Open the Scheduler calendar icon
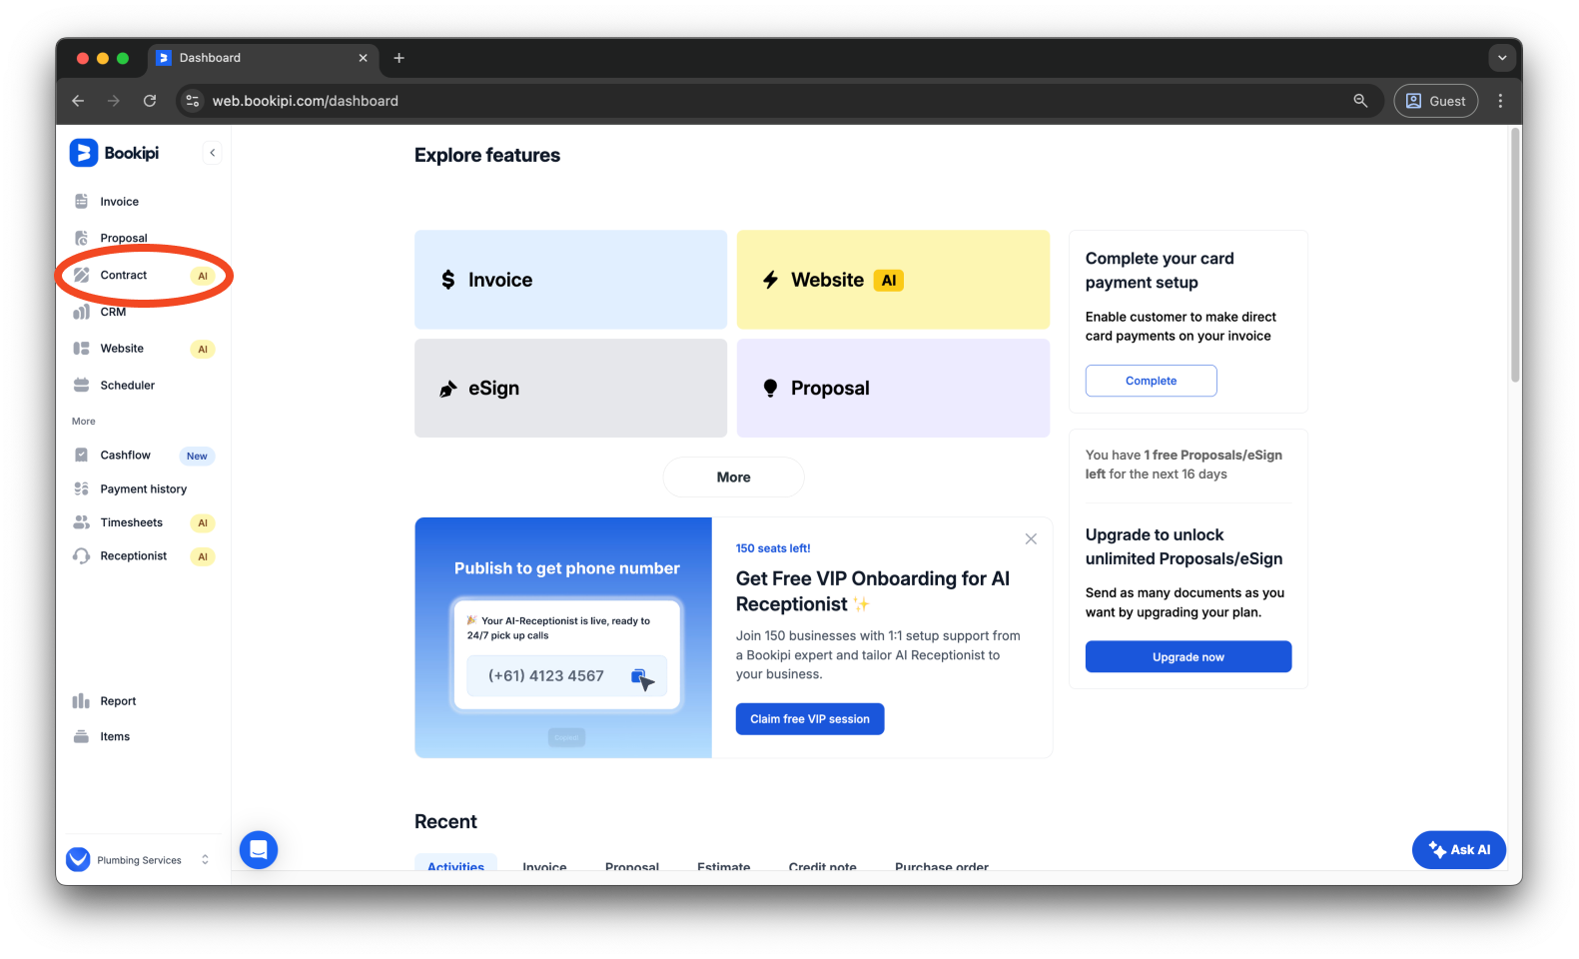 tap(82, 386)
